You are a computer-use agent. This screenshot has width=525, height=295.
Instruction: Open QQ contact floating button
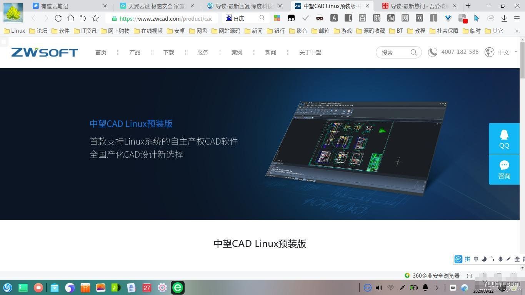tap(504, 139)
